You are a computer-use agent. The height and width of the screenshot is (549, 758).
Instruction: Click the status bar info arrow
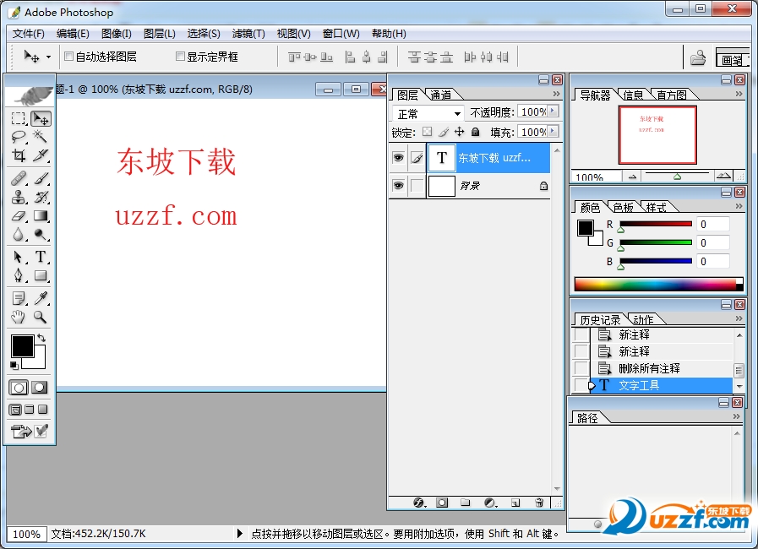[x=240, y=534]
